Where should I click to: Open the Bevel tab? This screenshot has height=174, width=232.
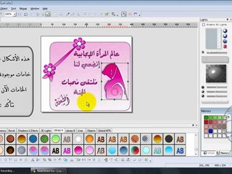(12, 130)
